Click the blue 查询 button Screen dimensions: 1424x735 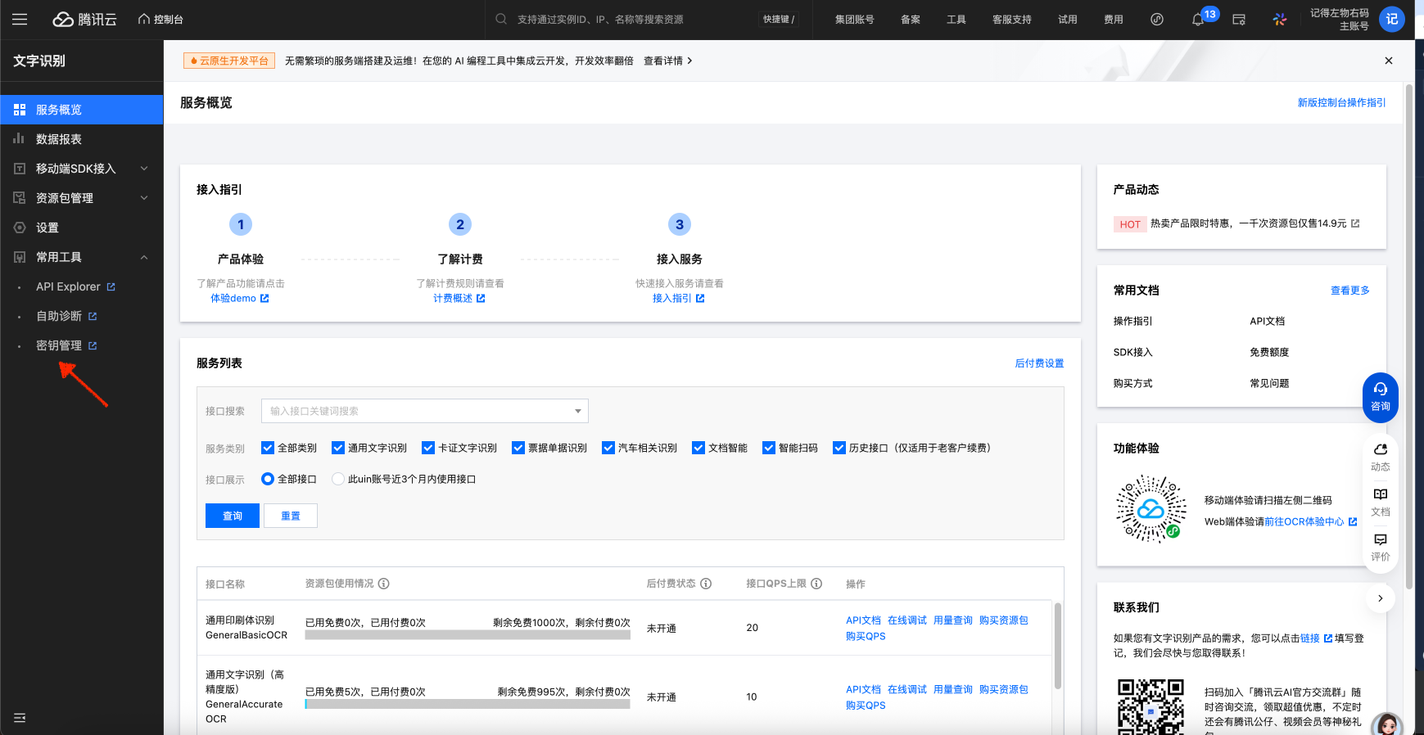tap(233, 516)
